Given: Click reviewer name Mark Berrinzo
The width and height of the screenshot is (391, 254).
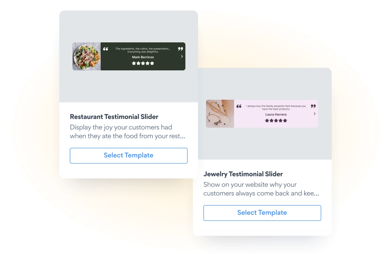Looking at the screenshot, I should [x=143, y=57].
